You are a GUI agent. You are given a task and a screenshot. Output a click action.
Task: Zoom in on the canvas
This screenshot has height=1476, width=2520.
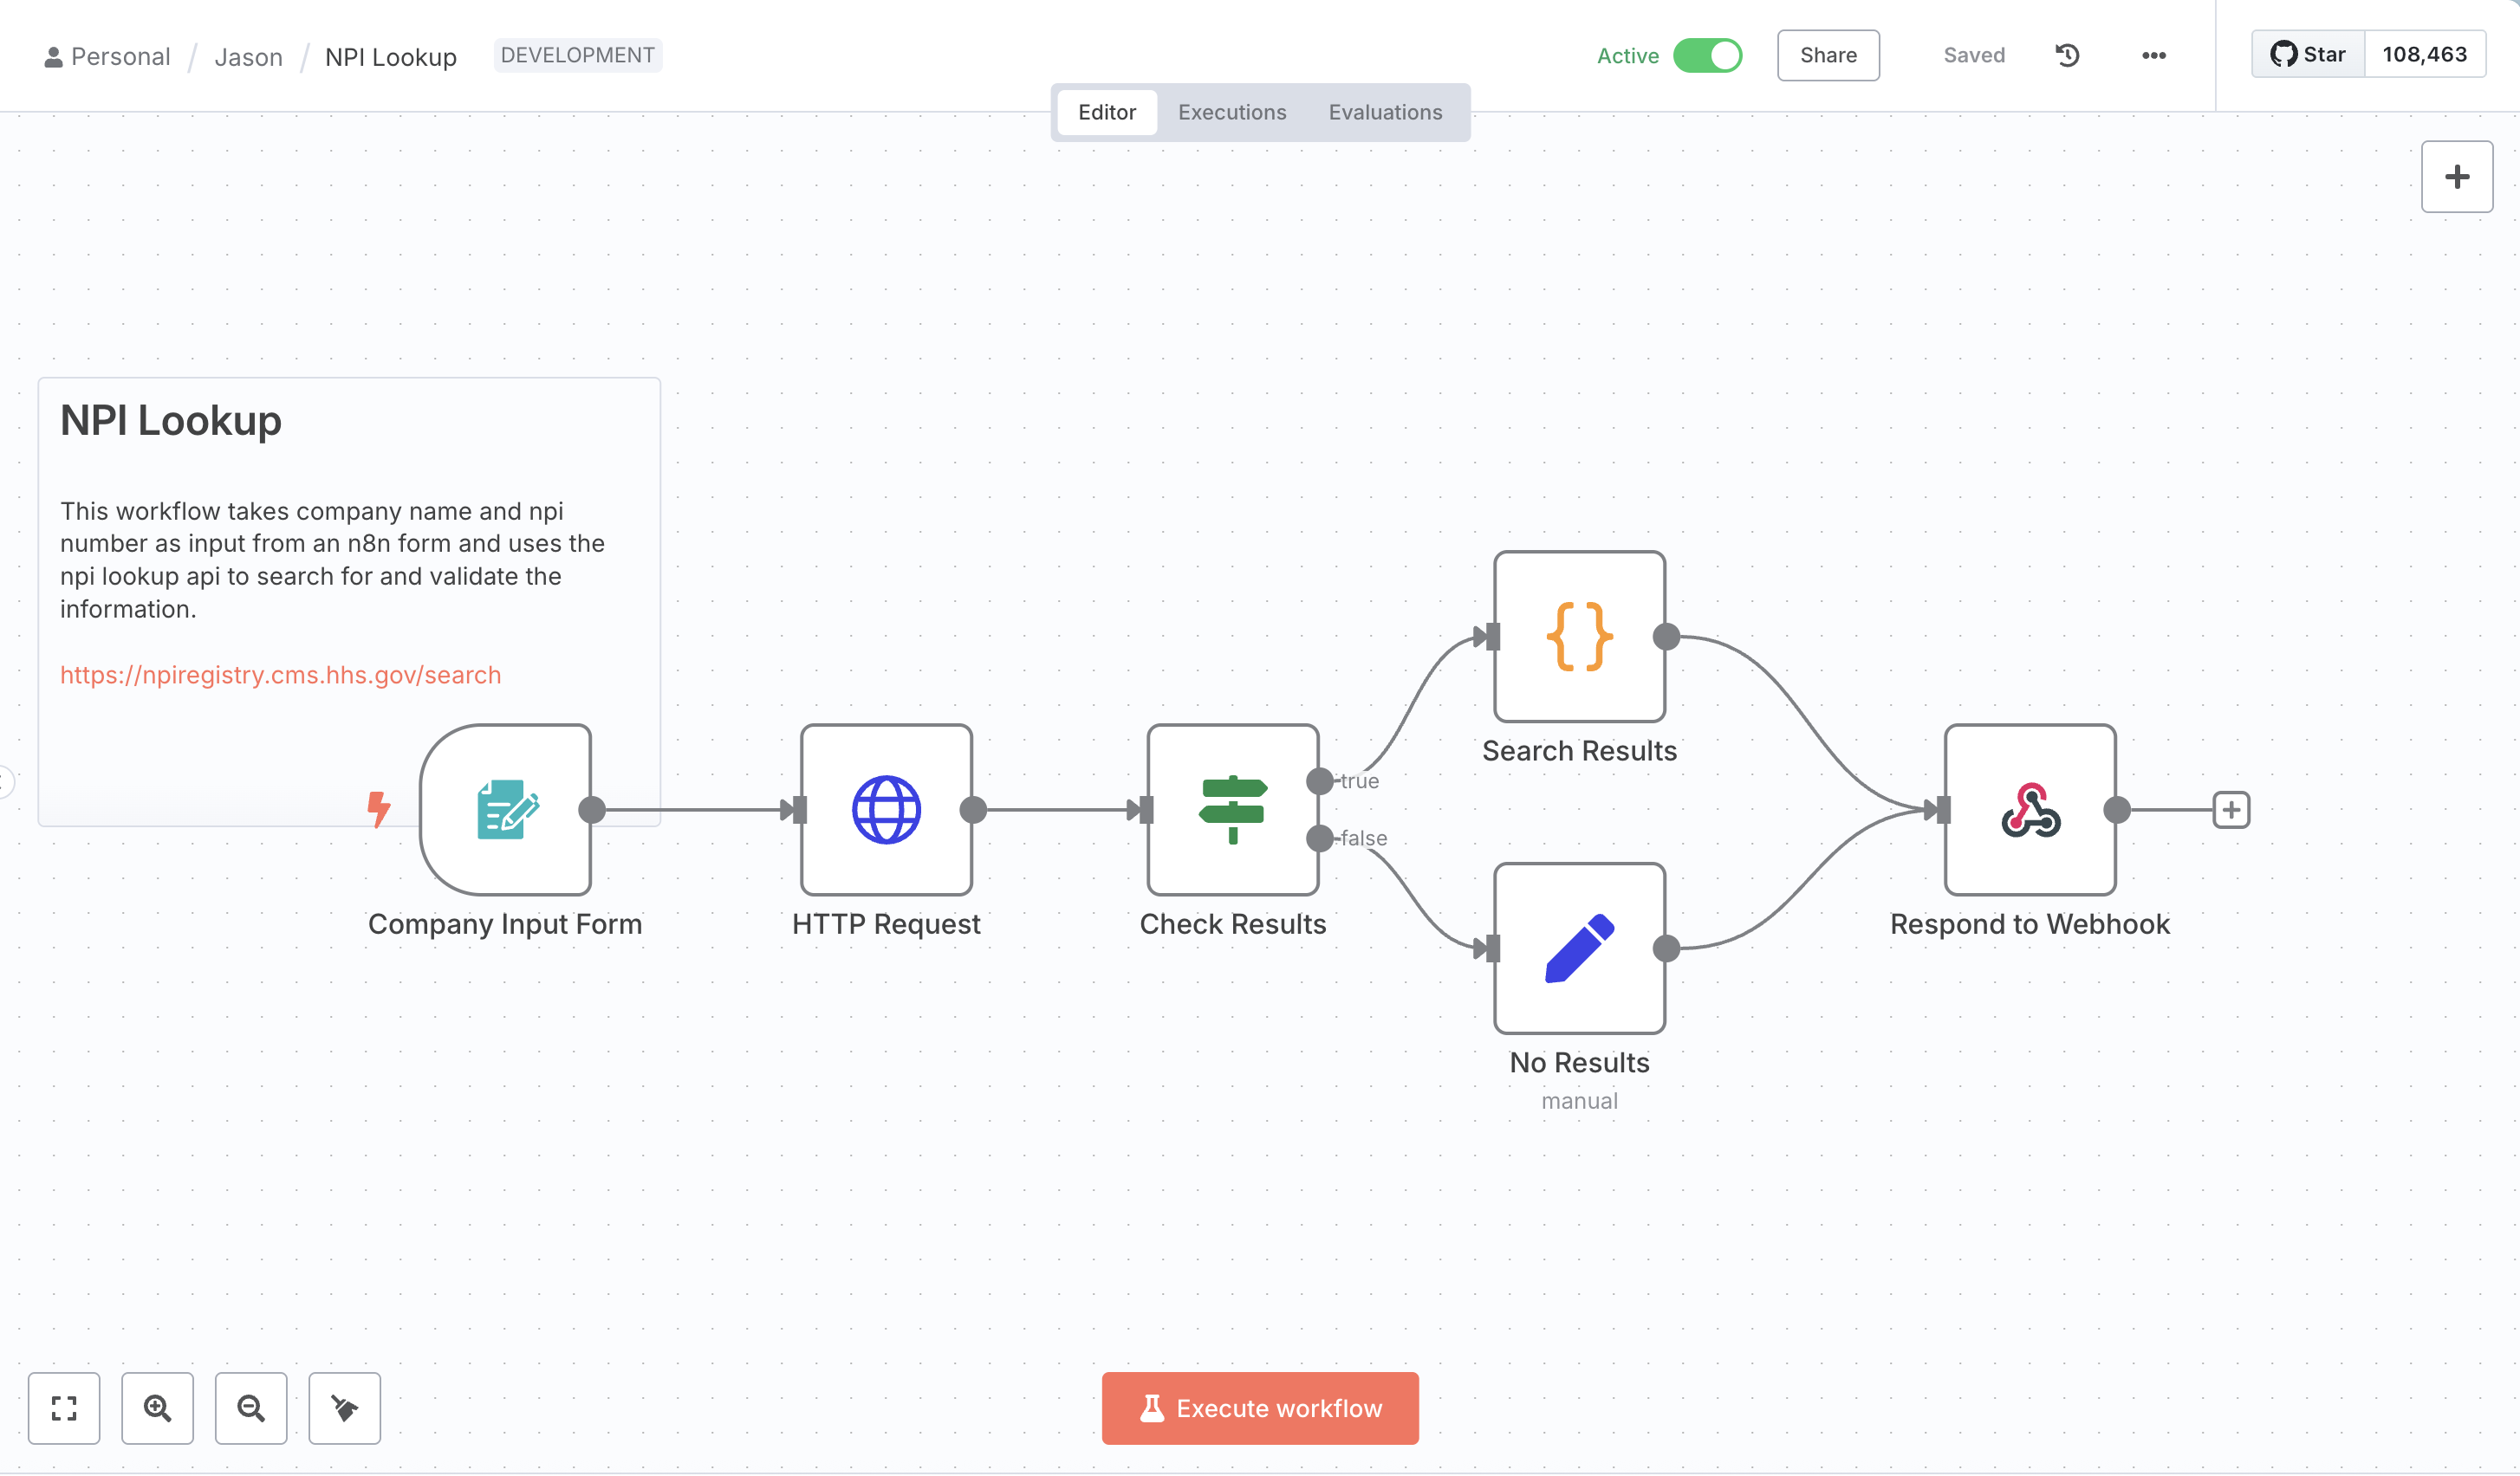coord(157,1408)
